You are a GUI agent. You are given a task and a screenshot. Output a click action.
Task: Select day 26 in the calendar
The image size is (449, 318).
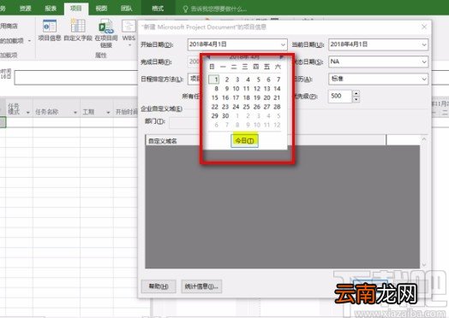[257, 107]
